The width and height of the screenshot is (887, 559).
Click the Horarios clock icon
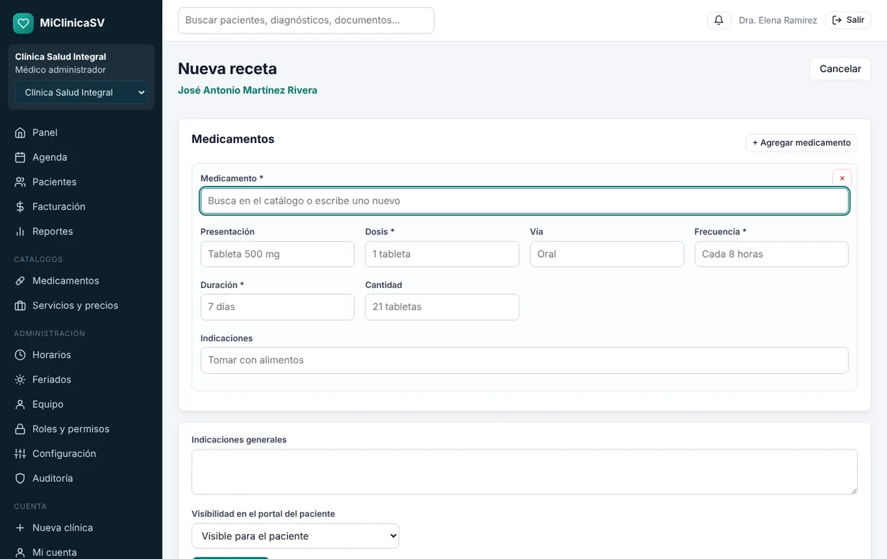pyautogui.click(x=20, y=355)
